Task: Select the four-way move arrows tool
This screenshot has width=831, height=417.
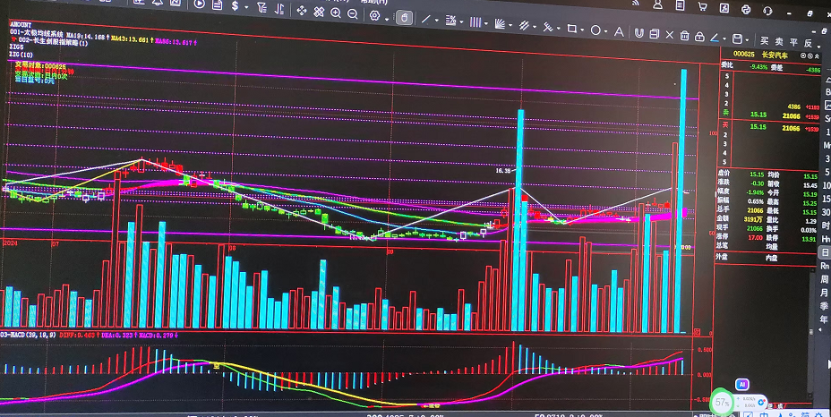Action: tap(302, 11)
